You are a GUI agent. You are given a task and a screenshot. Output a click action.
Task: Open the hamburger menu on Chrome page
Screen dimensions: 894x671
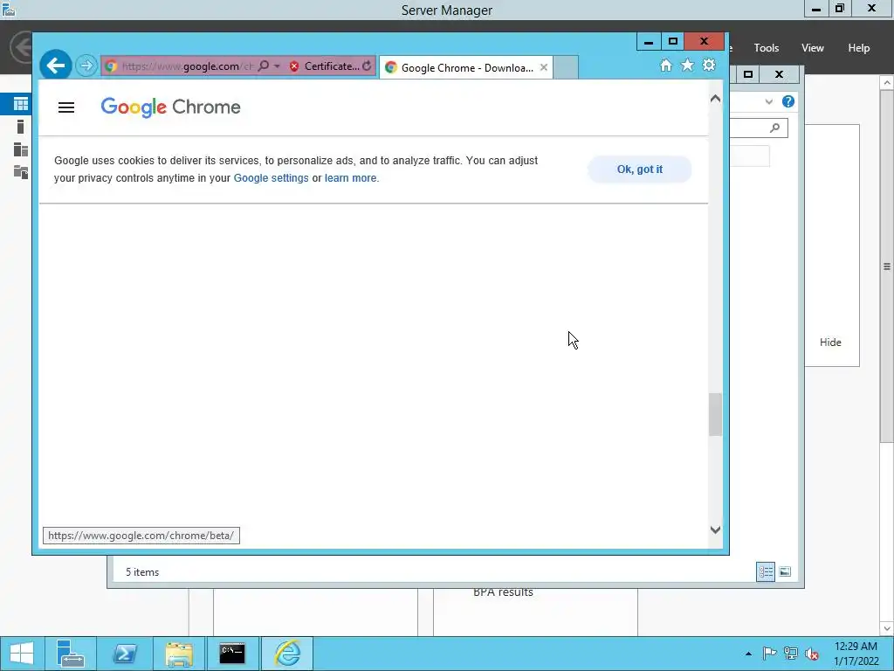coord(66,107)
